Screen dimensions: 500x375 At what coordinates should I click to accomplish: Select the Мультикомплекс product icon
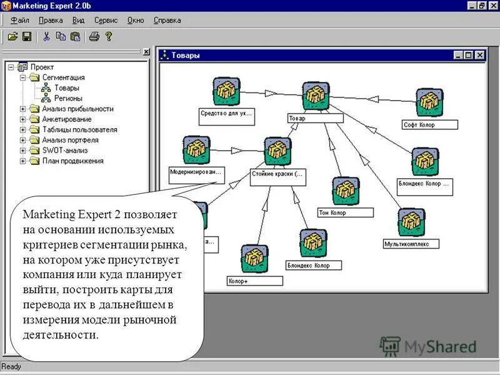[411, 222]
